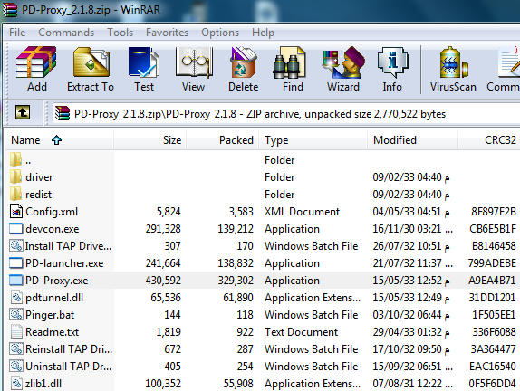Image resolution: width=520 pixels, height=391 pixels.
Task: Select the Readme.txt file name
Action: (x=52, y=331)
